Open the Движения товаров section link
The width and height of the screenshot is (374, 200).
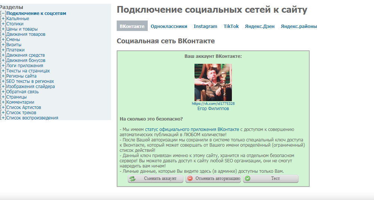tap(26, 34)
